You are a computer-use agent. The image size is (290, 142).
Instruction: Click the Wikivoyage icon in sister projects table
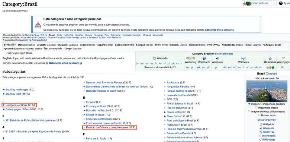point(283,58)
